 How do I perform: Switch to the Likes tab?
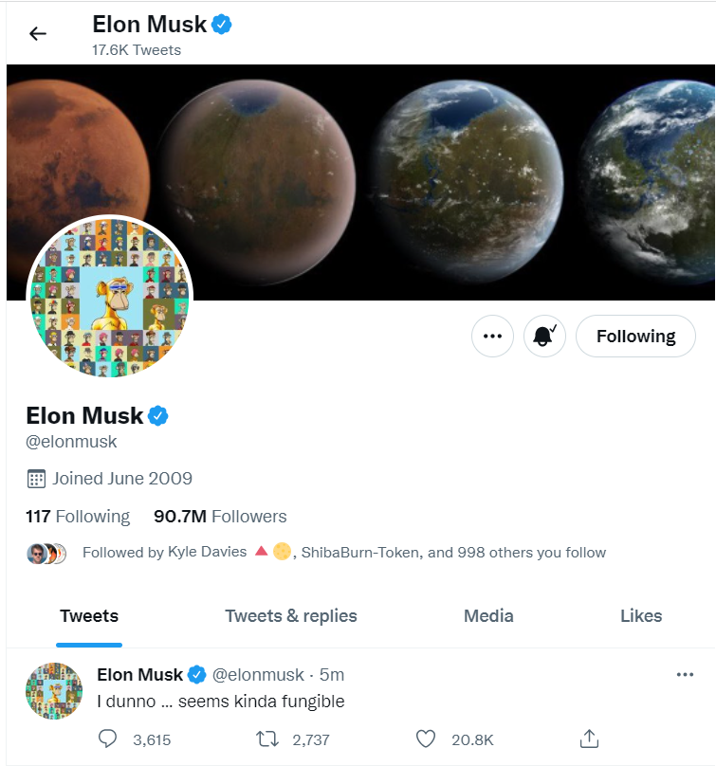point(641,615)
